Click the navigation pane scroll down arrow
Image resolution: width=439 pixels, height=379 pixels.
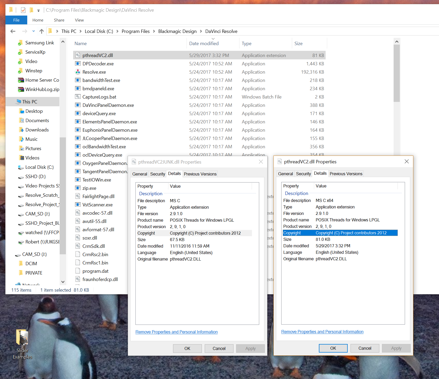63,282
